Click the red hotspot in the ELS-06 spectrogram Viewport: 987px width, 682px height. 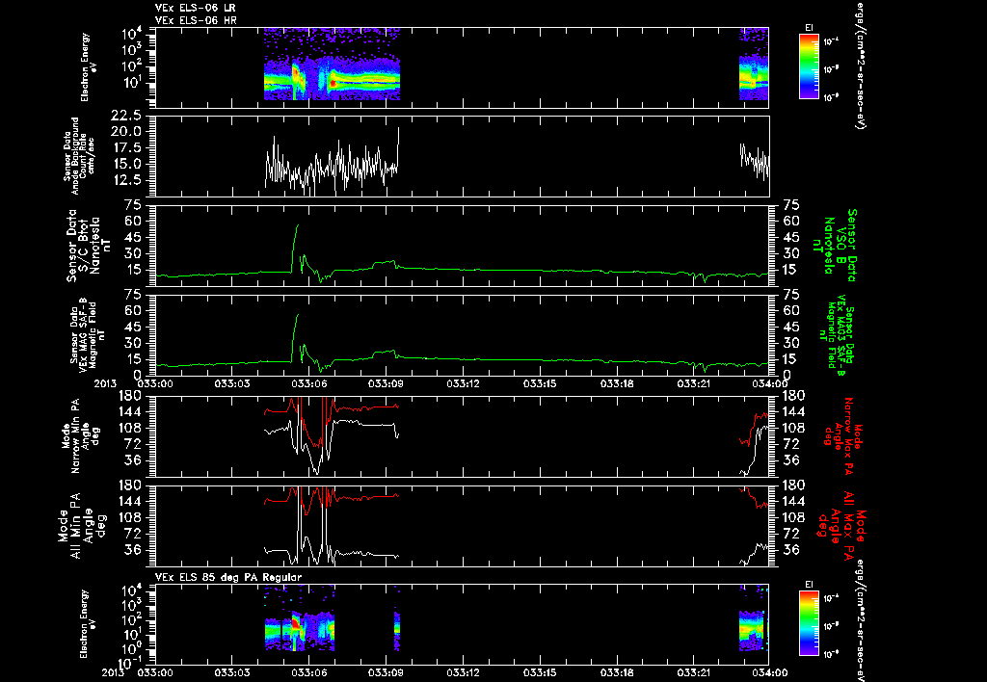point(333,83)
